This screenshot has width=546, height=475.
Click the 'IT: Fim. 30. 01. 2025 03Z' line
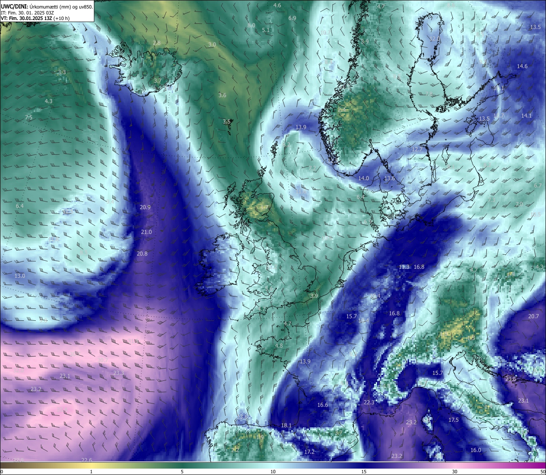point(27,13)
